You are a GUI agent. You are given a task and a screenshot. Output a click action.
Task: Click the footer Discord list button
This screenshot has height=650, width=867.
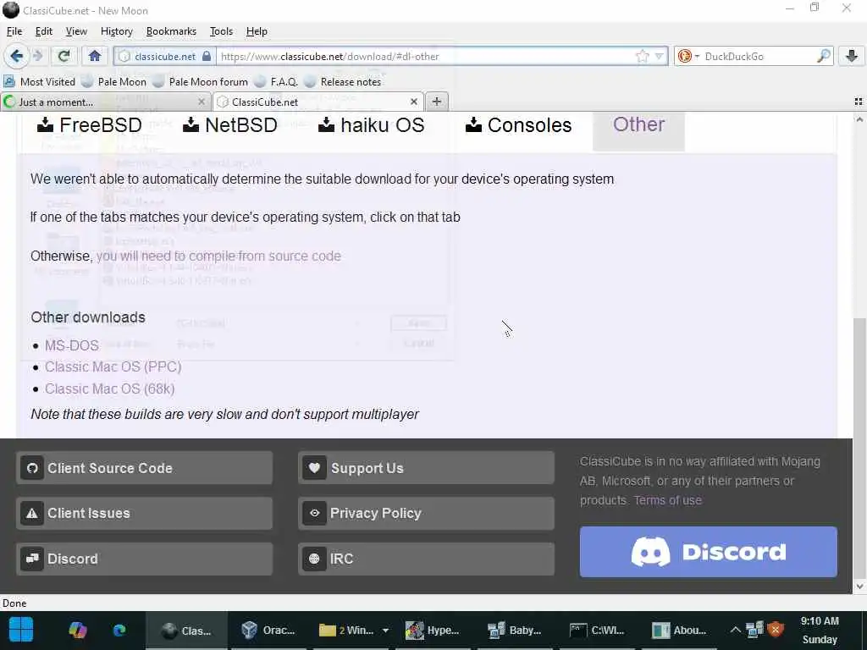coord(144,559)
